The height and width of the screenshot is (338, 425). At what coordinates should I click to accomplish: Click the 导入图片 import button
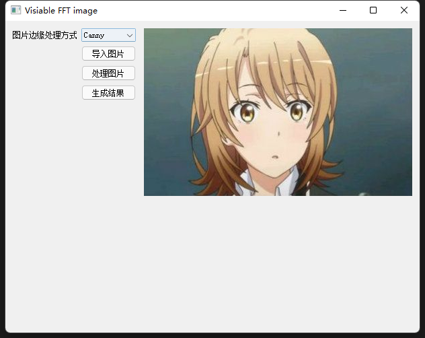[108, 53]
